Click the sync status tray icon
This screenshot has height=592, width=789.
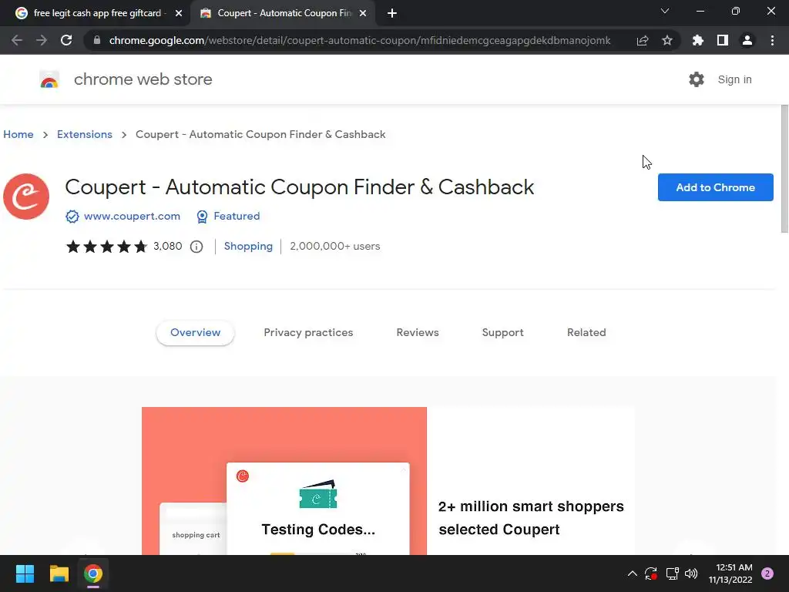coord(651,573)
